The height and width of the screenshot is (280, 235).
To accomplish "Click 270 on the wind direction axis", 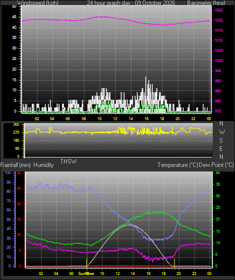I will (17, 133).
